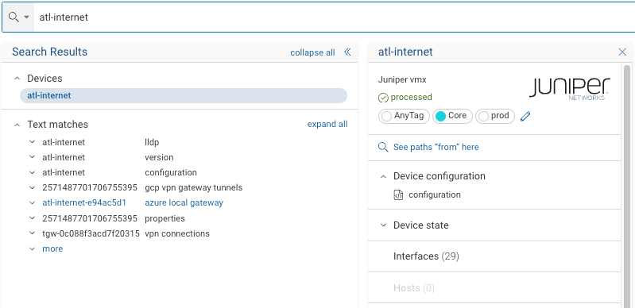Open atl-internet-e94ac5d1 link
Screen dimensions: 635x308
84,202
